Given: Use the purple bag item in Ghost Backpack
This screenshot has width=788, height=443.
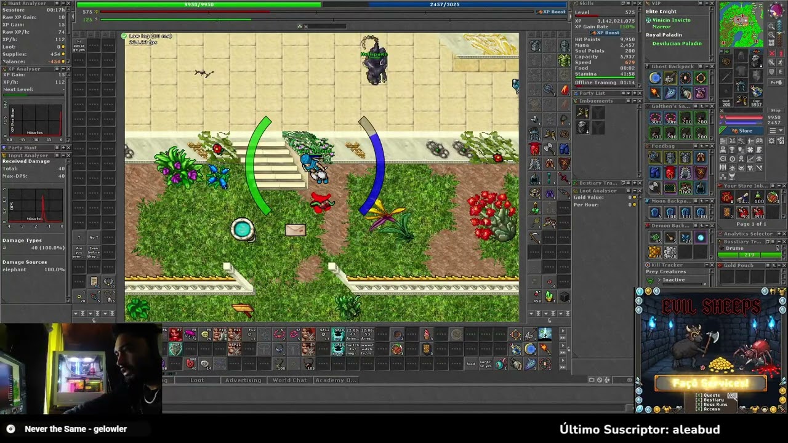Looking at the screenshot, I should pos(701,94).
